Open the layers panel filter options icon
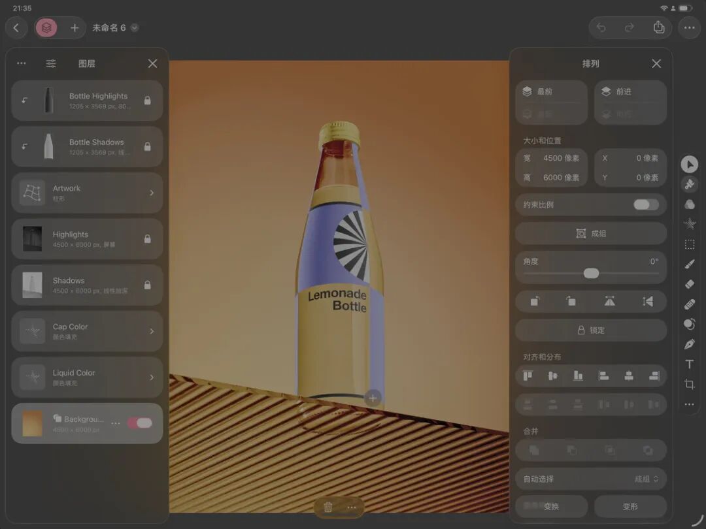Screen dimensions: 706x529 51,63
